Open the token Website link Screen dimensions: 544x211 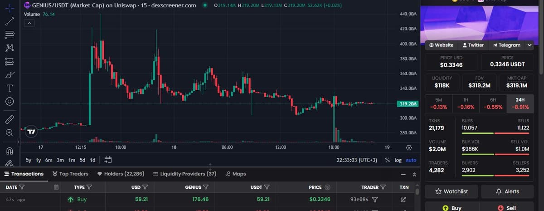tap(441, 45)
